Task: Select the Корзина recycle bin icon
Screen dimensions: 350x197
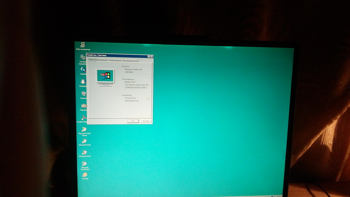Action: pos(84,95)
